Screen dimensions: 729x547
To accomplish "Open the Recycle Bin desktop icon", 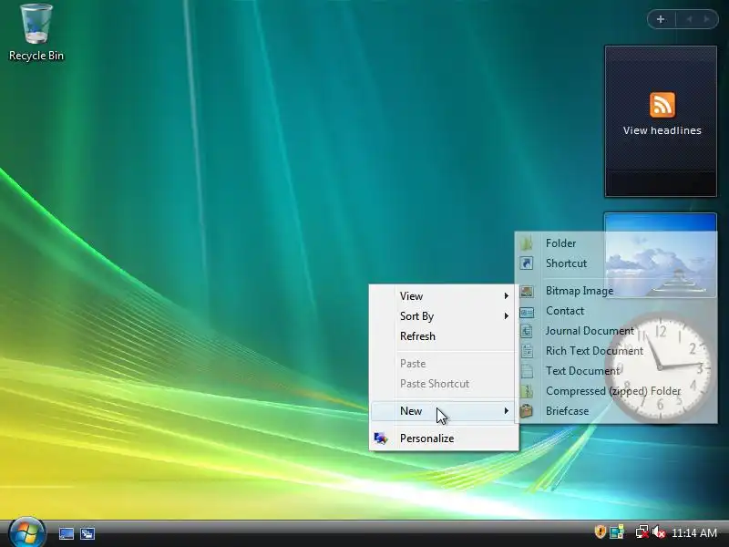I will (x=36, y=33).
